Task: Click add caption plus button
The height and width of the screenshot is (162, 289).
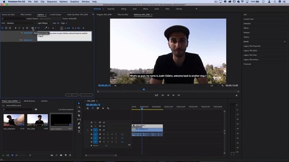Action: click(72, 95)
